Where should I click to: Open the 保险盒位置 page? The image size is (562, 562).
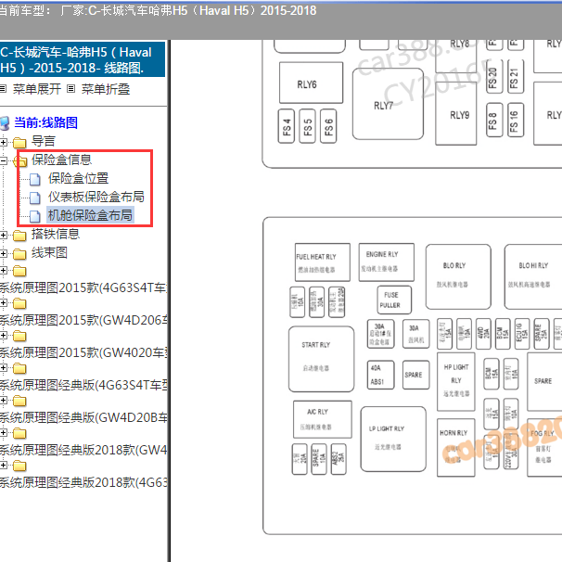point(78,178)
